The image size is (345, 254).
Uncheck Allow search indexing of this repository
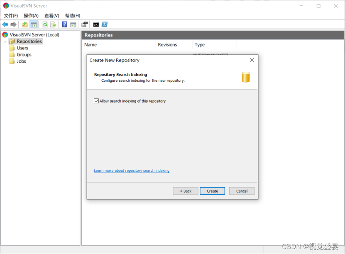96,101
